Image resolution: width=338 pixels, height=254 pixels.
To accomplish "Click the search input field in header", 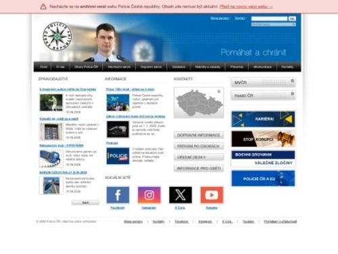I will tap(269, 18).
